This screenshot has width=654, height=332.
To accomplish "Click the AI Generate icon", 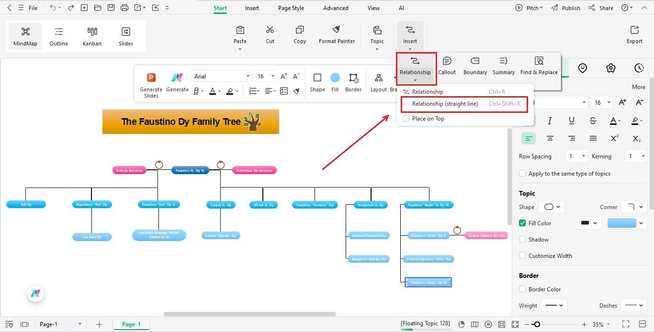I will coord(177,78).
